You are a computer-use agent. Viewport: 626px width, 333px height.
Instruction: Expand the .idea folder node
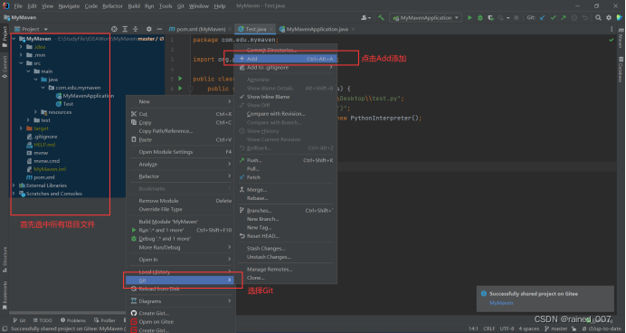point(21,47)
